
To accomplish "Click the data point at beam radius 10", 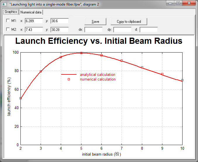I will pos(182,80).
